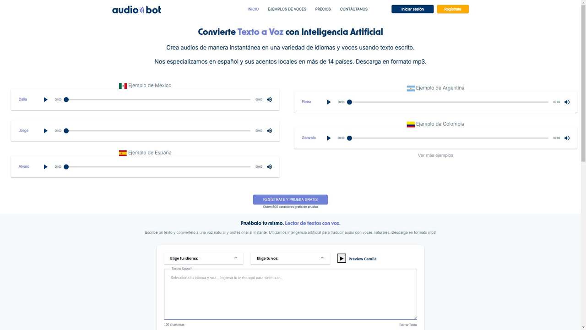
Task: Click the 'Preview Camila' label text
Action: pos(363,259)
